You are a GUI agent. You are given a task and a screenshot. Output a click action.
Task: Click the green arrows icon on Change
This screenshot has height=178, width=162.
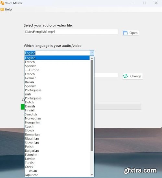tap(125, 76)
